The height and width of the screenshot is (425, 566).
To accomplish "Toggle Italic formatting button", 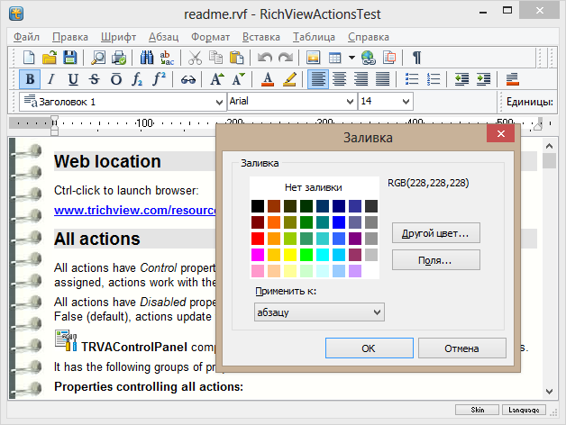I will point(51,79).
